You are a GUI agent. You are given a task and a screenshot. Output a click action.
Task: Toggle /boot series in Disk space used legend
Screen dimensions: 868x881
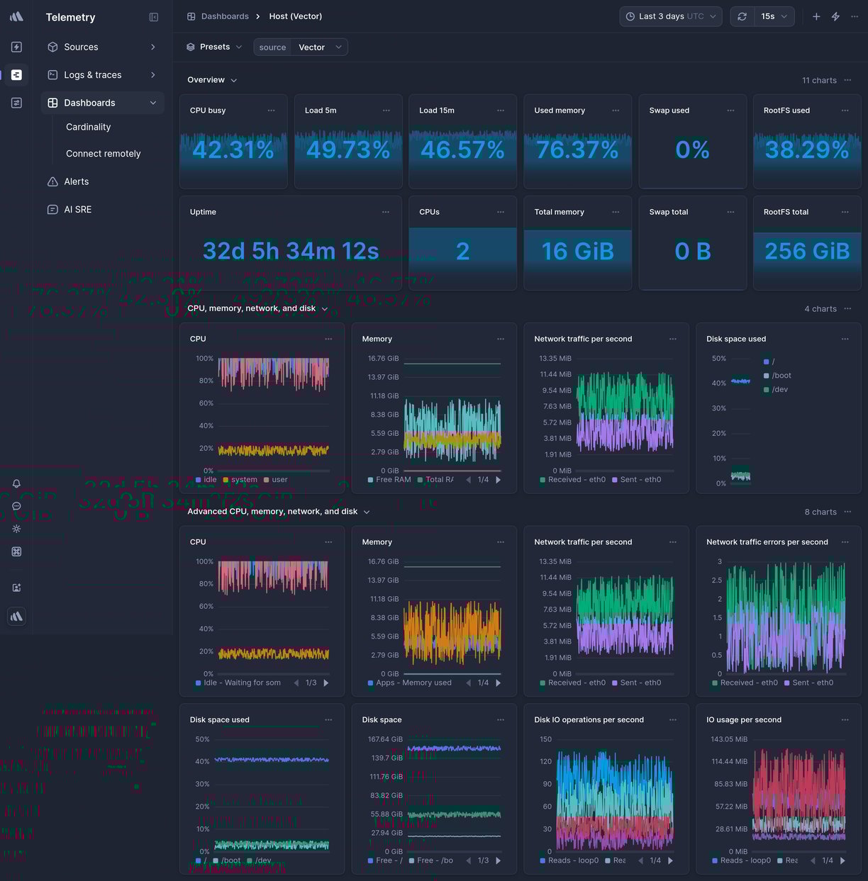click(781, 376)
